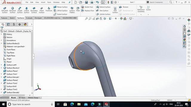Click the Windows Start button
191x107 pixels.
click(x=3, y=104)
